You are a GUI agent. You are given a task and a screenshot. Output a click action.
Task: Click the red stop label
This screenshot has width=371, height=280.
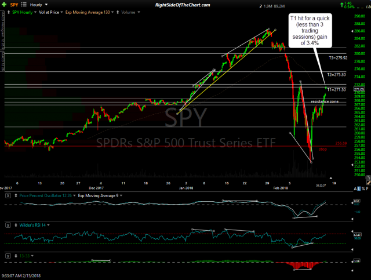pos(323,150)
